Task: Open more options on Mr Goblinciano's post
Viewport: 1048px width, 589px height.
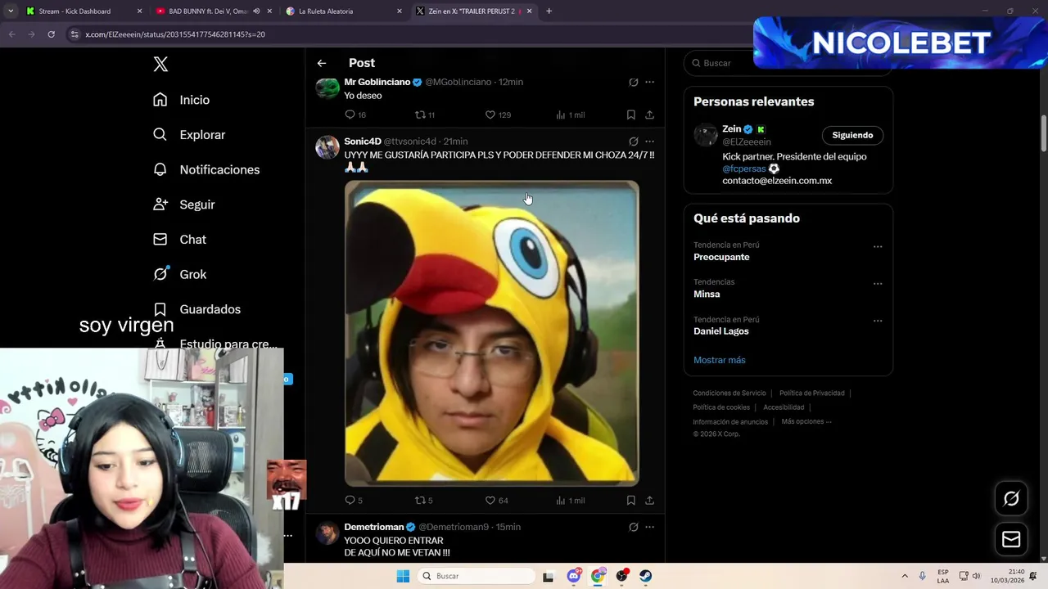Action: pos(649,82)
